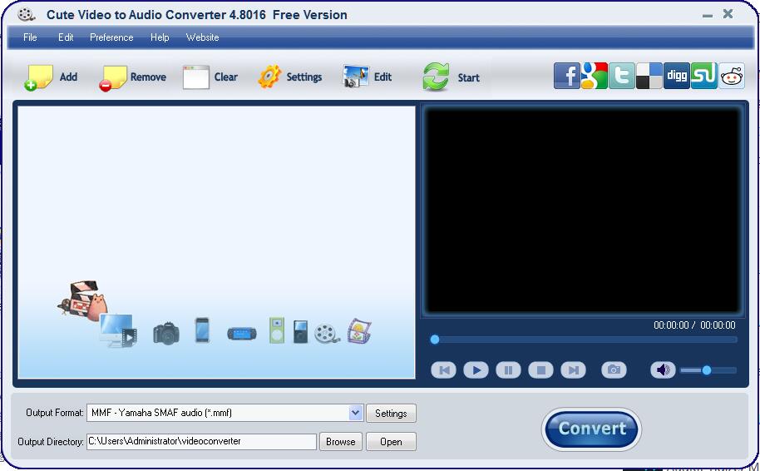The image size is (760, 471).
Task: Open the gear Settings toolbar item
Action: coord(269,77)
